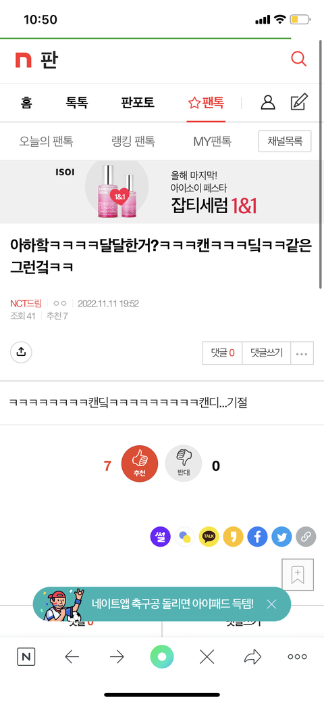Viewport: 324px width, 703px height.
Task: Share the post to Facebook
Action: (257, 537)
